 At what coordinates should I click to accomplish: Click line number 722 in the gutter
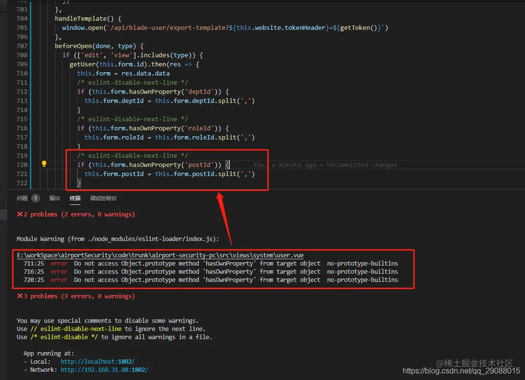22,183
